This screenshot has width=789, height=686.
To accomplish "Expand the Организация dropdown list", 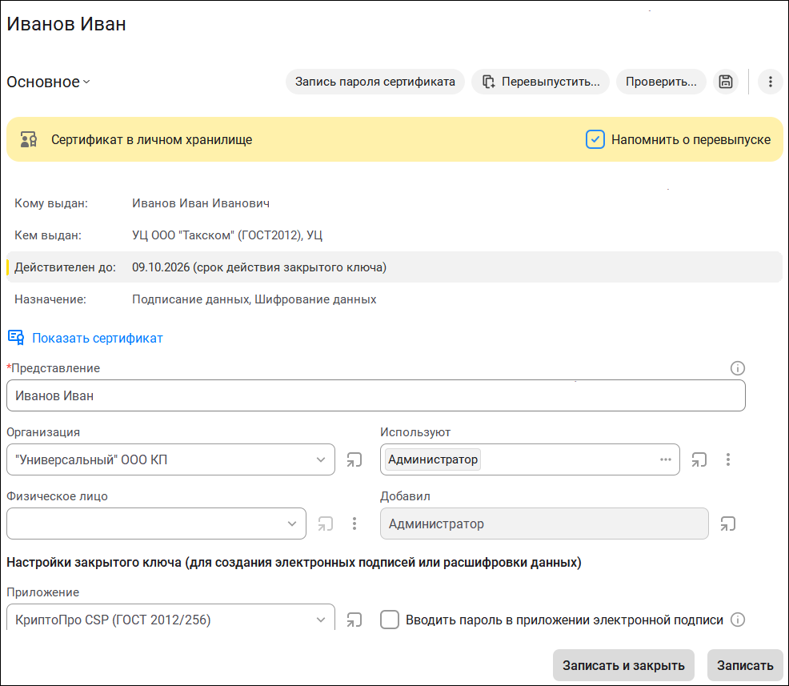I will pos(321,459).
